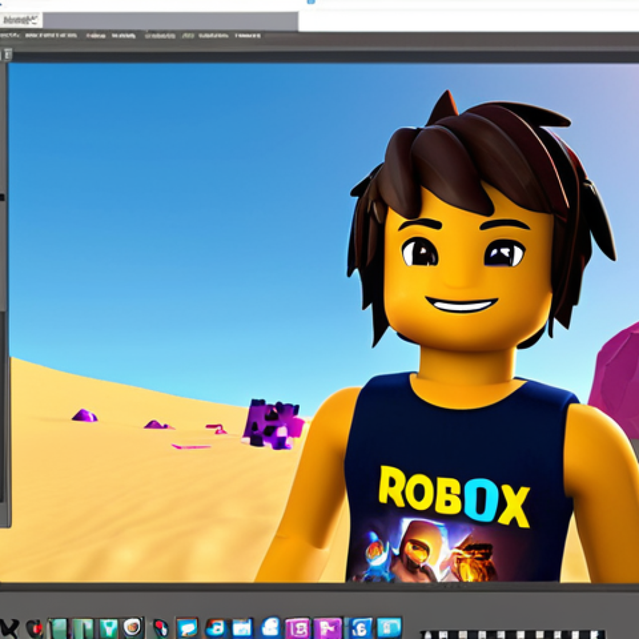Open the blue calendar-style taskbar icon
Viewport: 639px width, 639px height.
click(242, 628)
